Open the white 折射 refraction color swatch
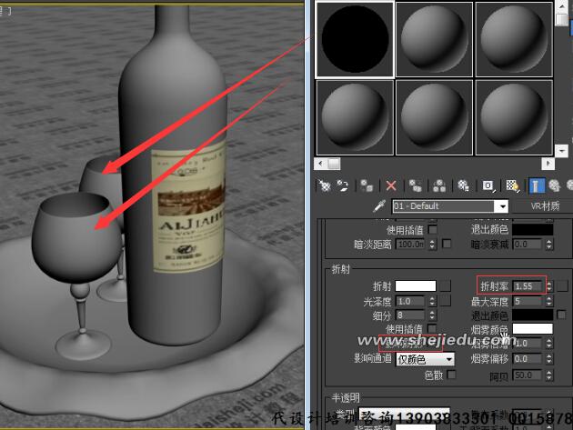The height and width of the screenshot is (430, 573). [x=416, y=286]
